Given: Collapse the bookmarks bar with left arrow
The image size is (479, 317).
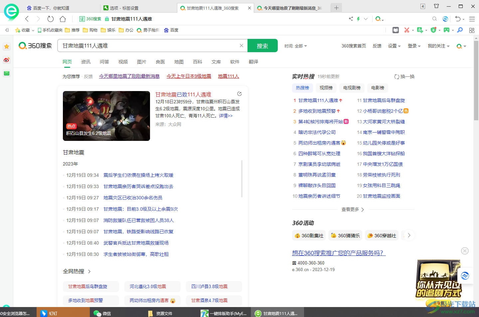Looking at the screenshot, I should pos(7,30).
